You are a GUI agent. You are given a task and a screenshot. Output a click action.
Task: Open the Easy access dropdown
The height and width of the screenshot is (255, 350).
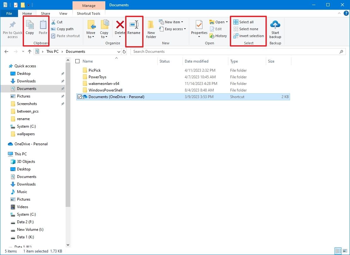172,29
